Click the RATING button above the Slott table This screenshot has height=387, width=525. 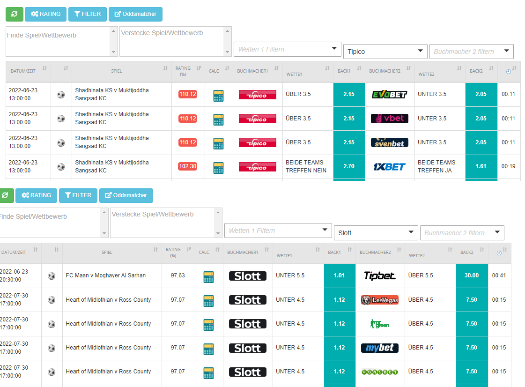[x=36, y=195]
